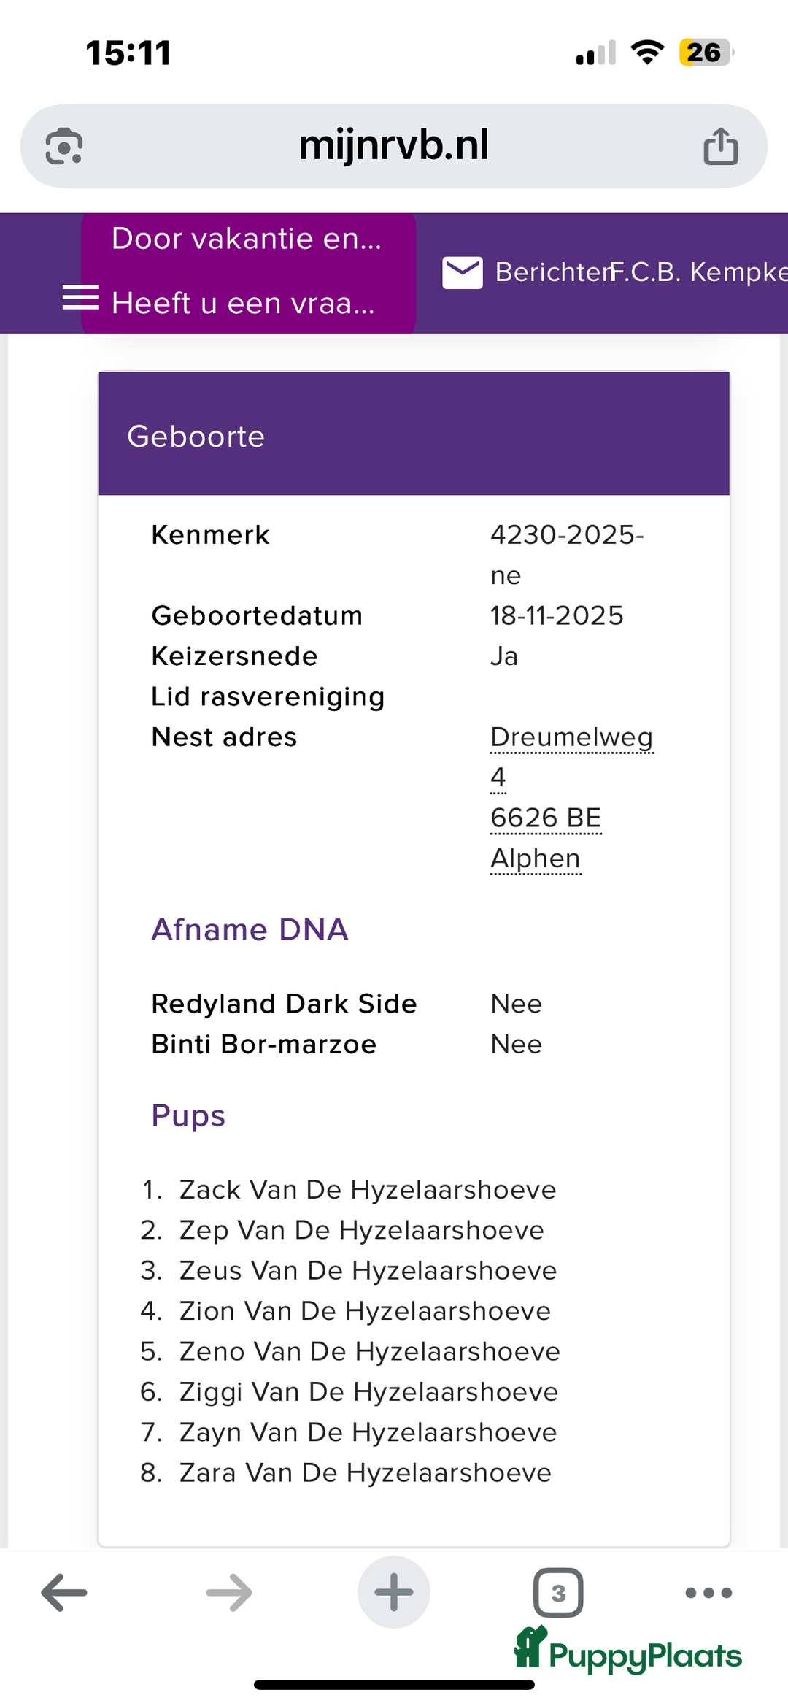The image size is (788, 1706).
Task: Open the hamburger menu
Action: tap(80, 298)
